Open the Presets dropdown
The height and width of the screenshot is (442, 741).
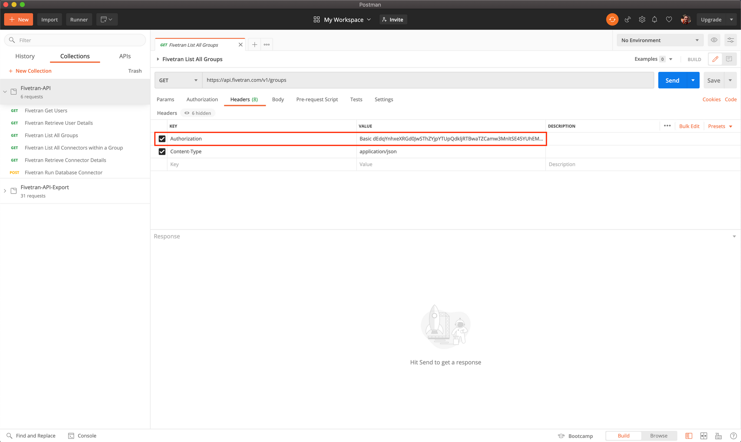[720, 126]
